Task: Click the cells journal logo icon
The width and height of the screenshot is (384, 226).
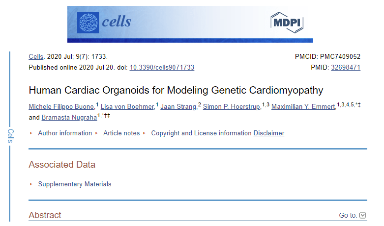Action: coord(88,23)
